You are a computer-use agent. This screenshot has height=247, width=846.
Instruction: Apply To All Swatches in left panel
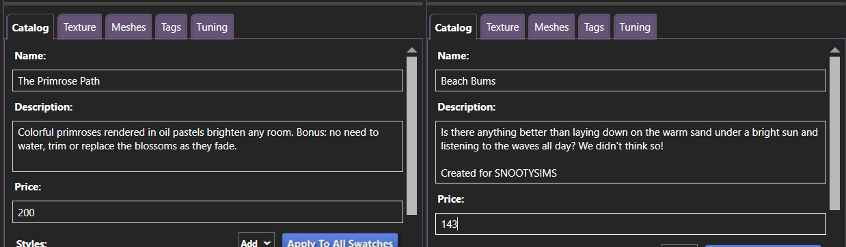tap(340, 241)
